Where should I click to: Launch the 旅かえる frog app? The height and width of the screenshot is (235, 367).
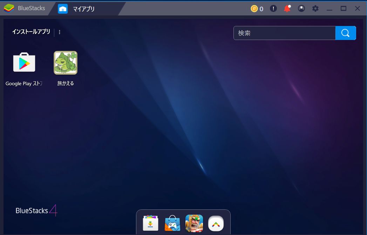(66, 63)
